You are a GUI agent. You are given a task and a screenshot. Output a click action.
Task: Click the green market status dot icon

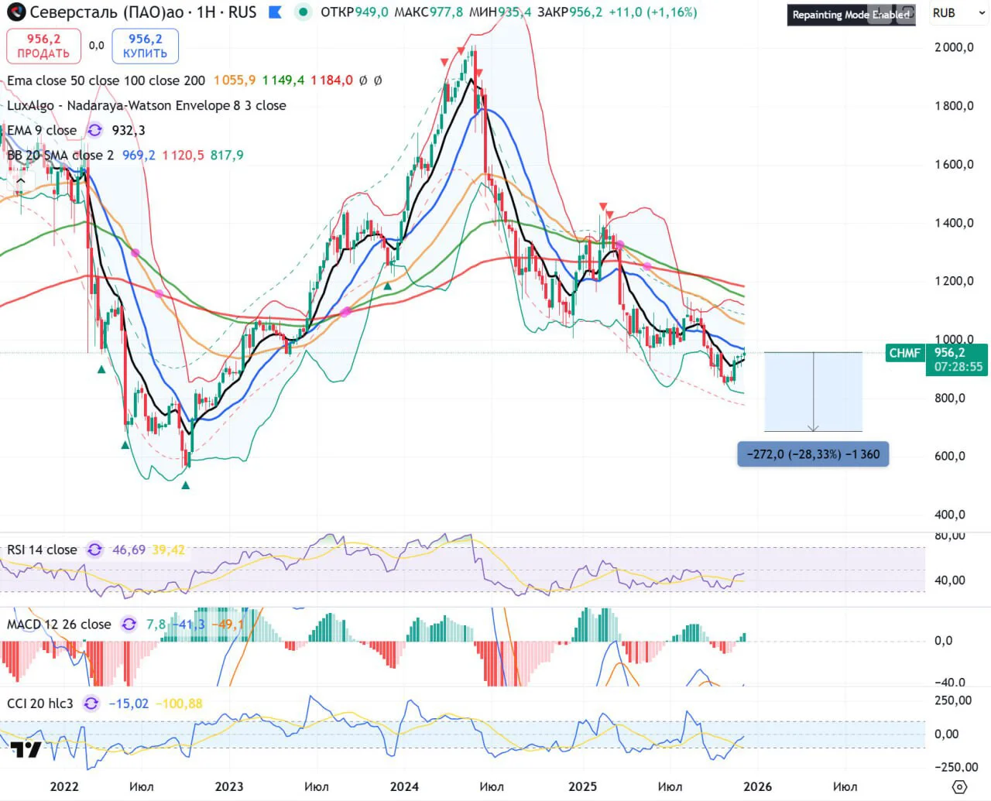click(303, 12)
